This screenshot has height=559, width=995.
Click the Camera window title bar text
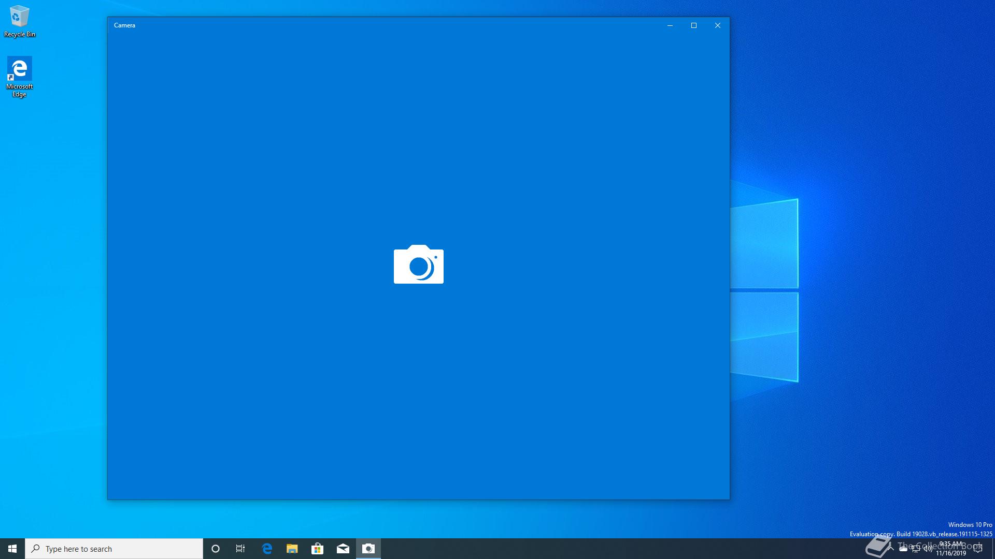coord(125,25)
